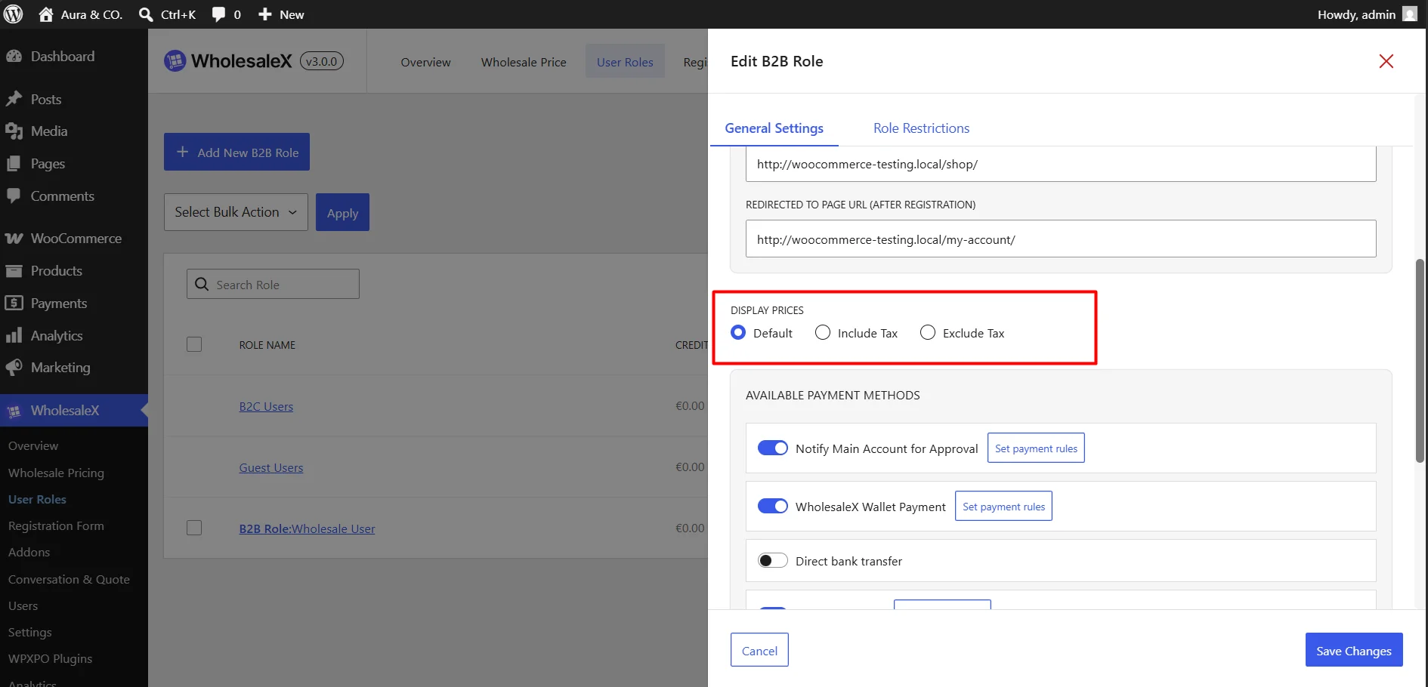Viewport: 1428px width, 687px height.
Task: Open the Wholesale Price tab
Action: coord(524,62)
